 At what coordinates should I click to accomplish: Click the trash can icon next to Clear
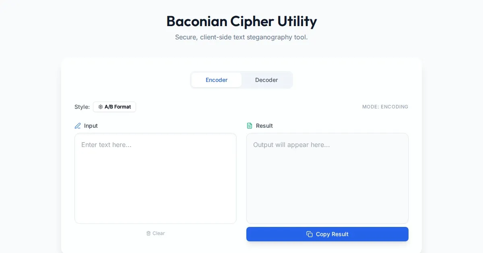click(x=149, y=233)
